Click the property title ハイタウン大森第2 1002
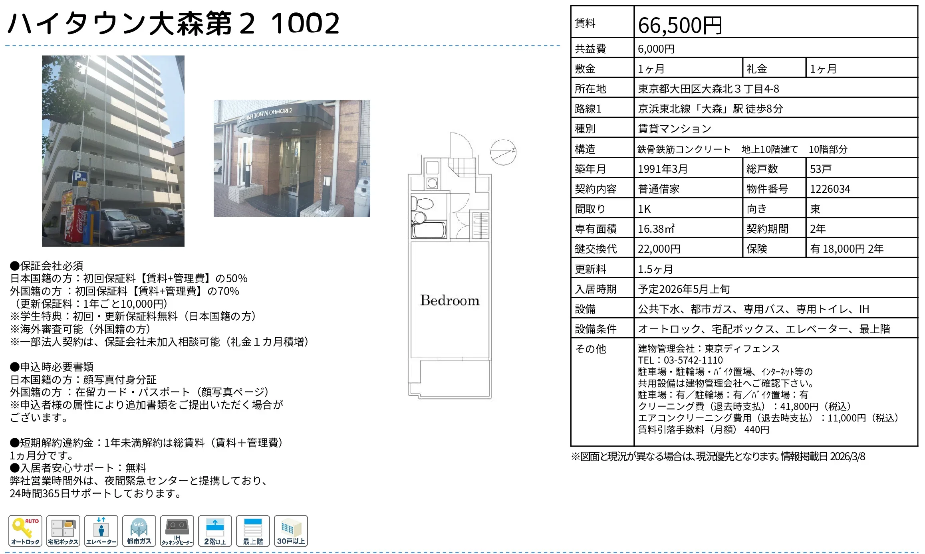925x554 pixels. tap(173, 23)
